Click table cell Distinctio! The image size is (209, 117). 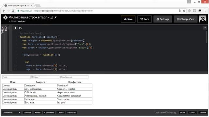tap(40, 85)
